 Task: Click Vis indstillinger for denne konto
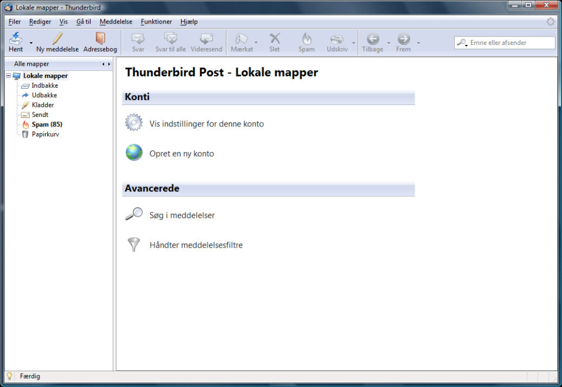click(206, 124)
